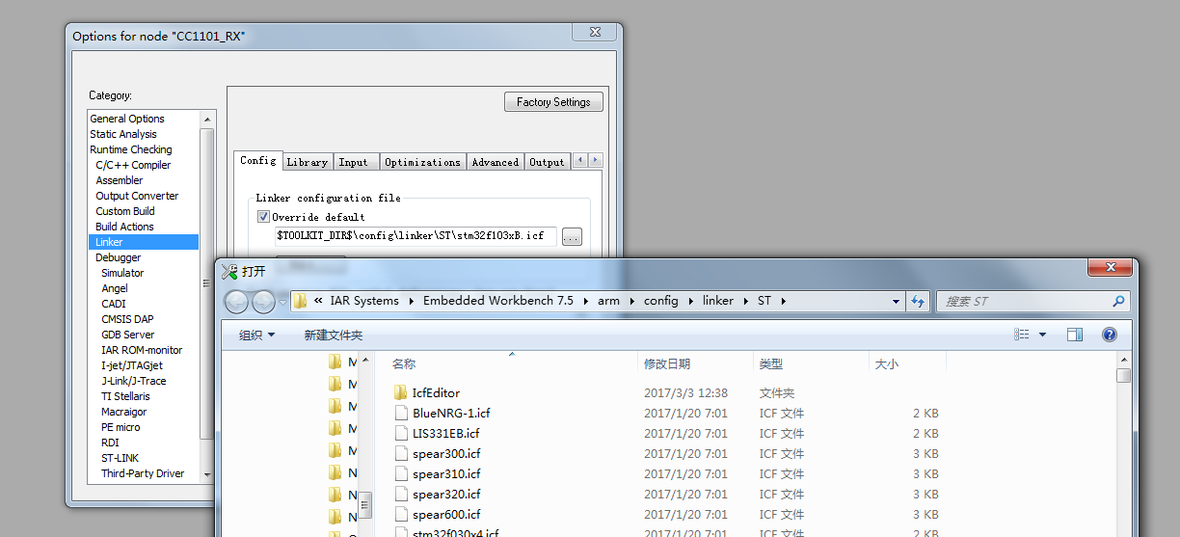Open the view mode icon
1180x537 pixels.
point(1022,335)
